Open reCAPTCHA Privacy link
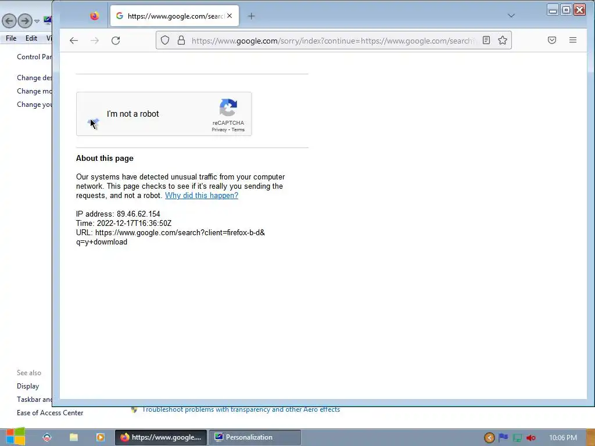 [219, 130]
